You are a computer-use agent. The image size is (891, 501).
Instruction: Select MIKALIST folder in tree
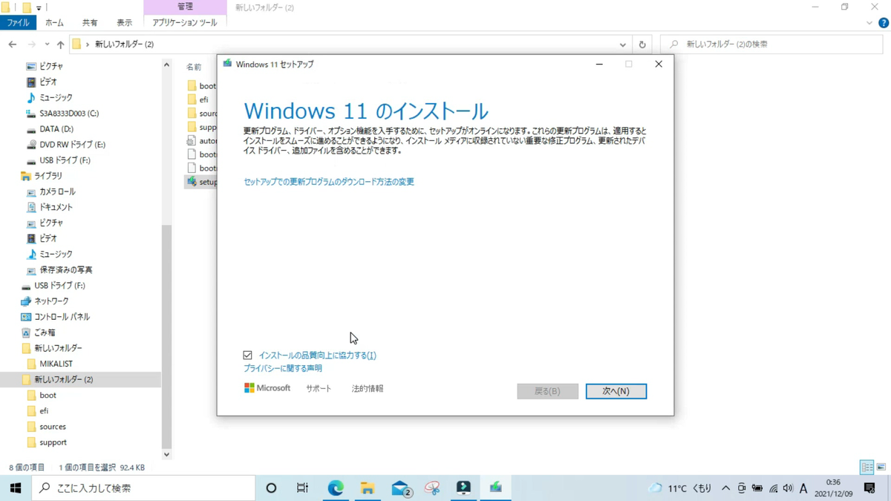point(56,364)
